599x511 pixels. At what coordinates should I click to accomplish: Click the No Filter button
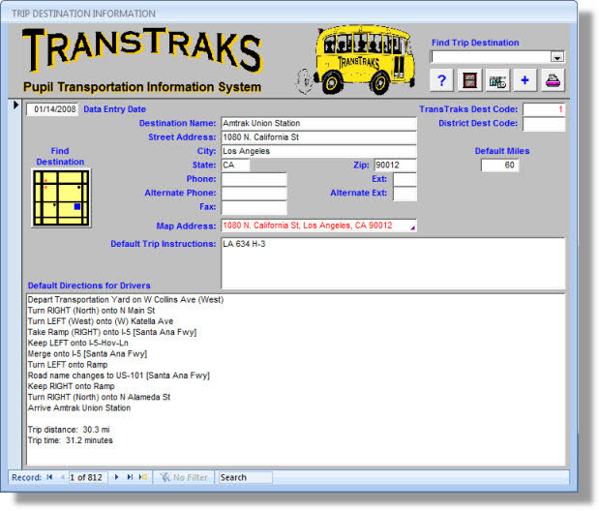185,477
